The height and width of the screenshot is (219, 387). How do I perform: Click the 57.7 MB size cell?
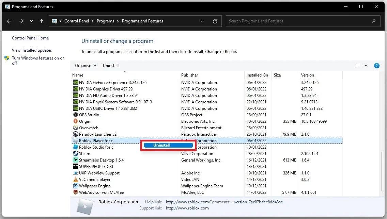[289, 192]
